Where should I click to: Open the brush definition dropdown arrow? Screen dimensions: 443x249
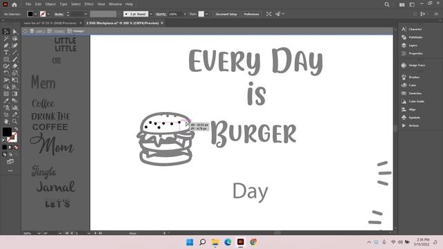tap(151, 14)
